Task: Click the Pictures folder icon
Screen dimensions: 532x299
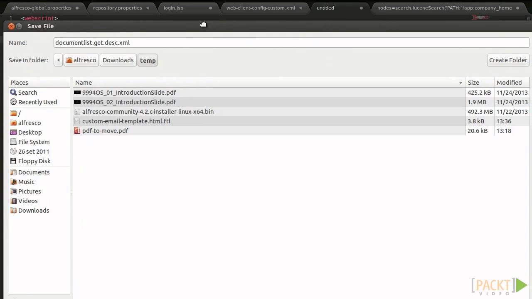Action: [x=13, y=191]
